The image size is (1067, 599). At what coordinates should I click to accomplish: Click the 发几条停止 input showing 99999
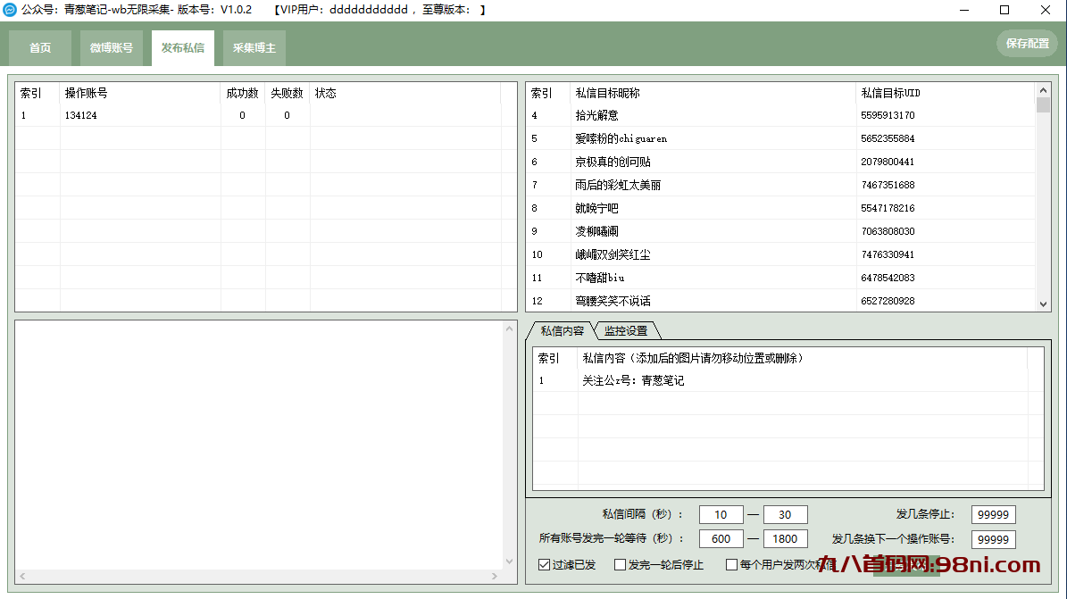pos(993,514)
